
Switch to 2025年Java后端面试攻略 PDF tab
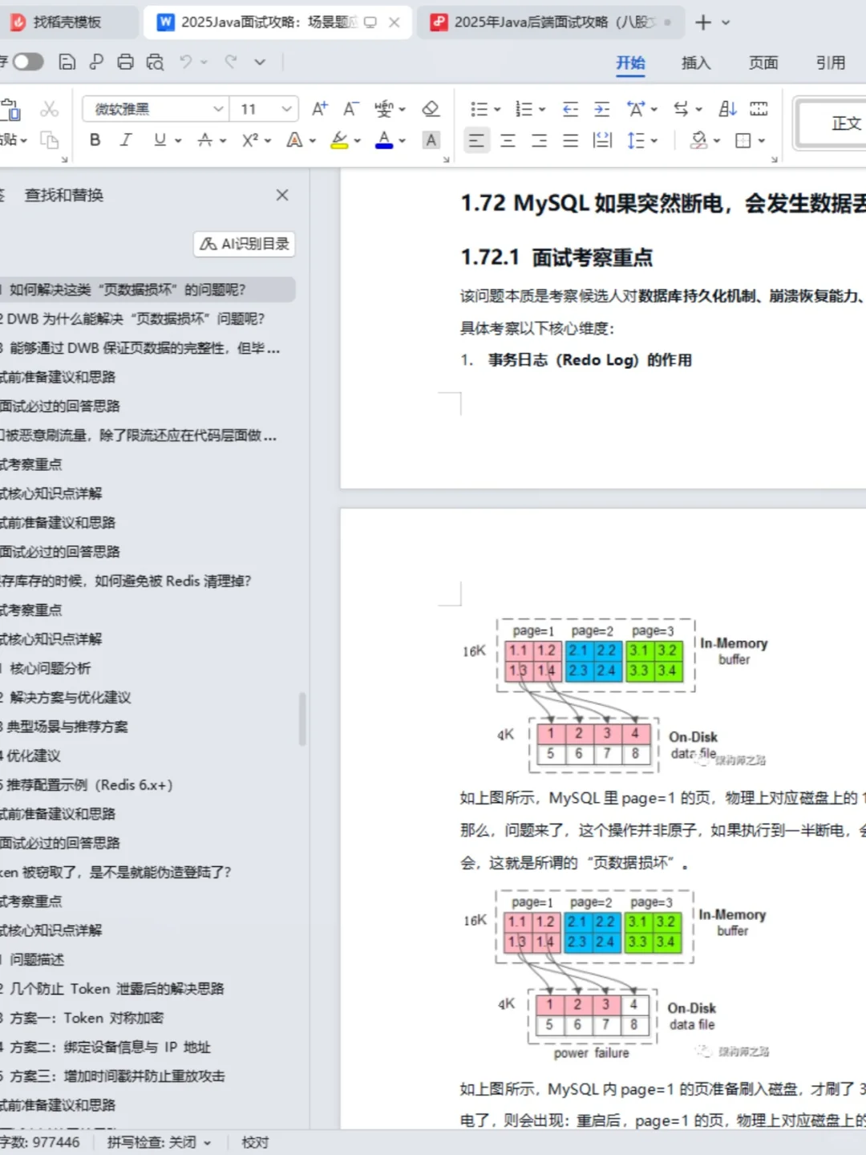pyautogui.click(x=550, y=22)
